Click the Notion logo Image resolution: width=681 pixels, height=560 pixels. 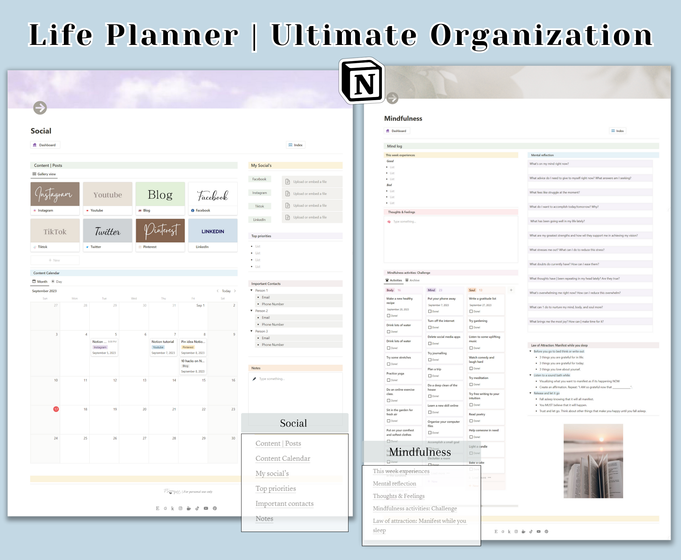[362, 81]
